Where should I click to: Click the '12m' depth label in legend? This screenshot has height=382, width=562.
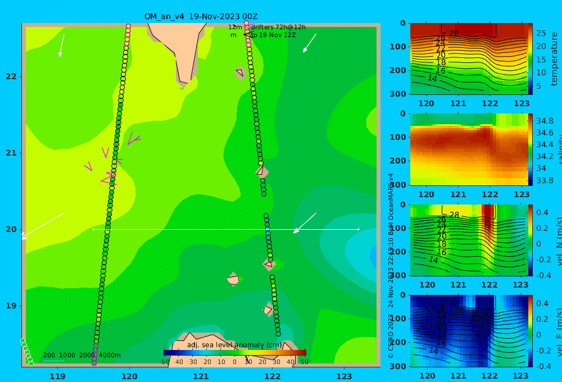point(235,27)
